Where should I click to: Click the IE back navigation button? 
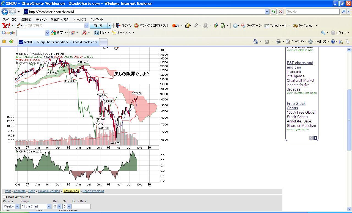click(x=5, y=12)
